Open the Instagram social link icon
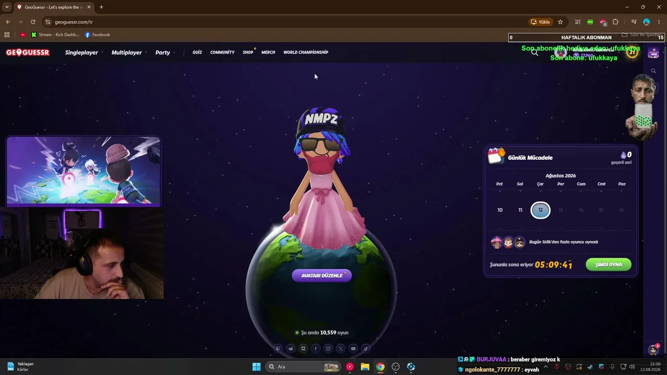The image size is (667, 375). pos(328,348)
